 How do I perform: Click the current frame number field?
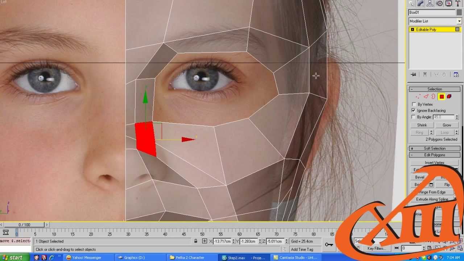coord(411,248)
